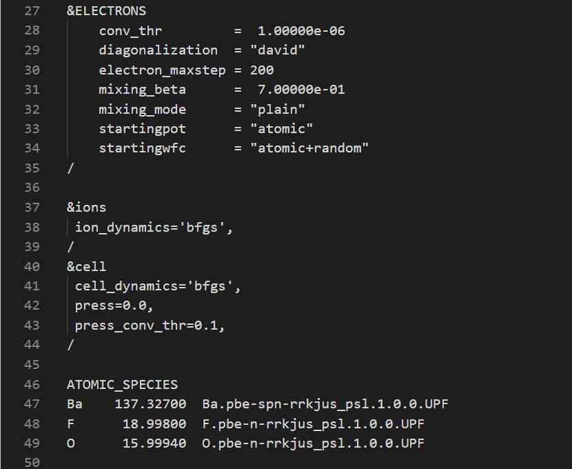Click the Ba pseudopotential filename
The height and width of the screenshot is (469, 572).
(x=325, y=404)
